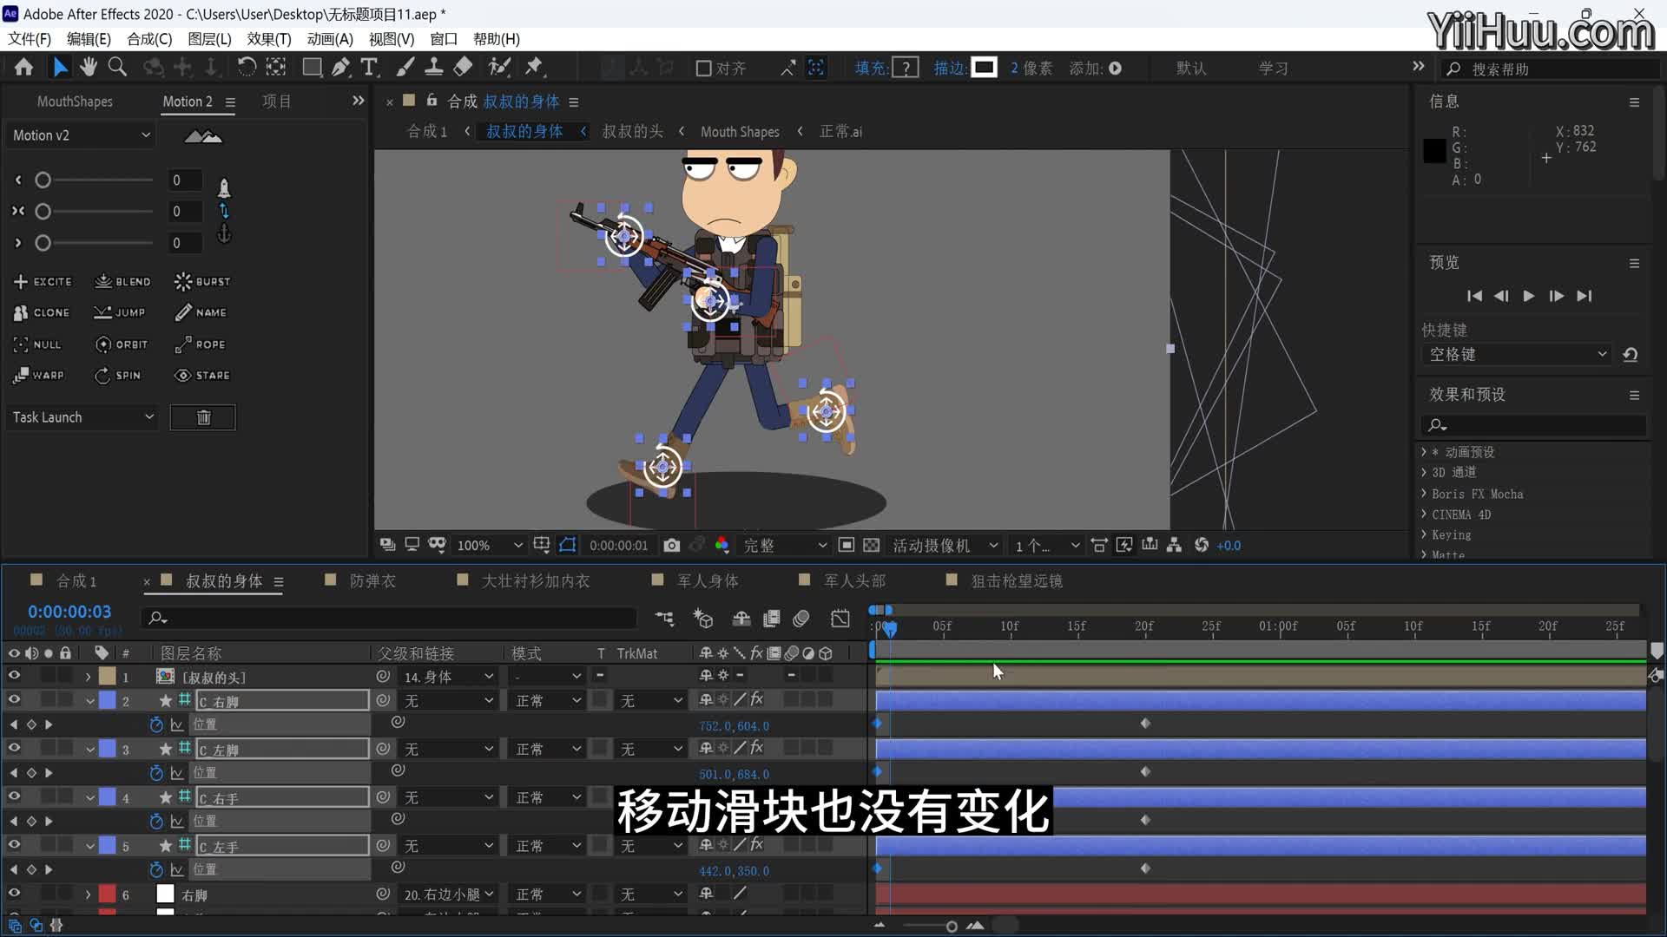Click the show channel RGB icon
This screenshot has height=937, width=1667.
point(721,545)
